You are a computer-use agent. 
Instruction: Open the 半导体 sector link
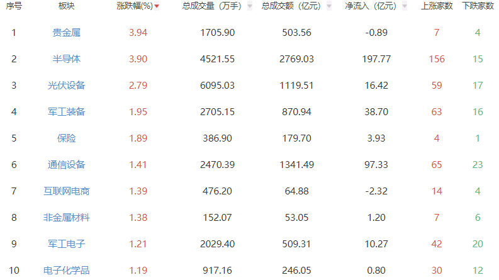66,59
